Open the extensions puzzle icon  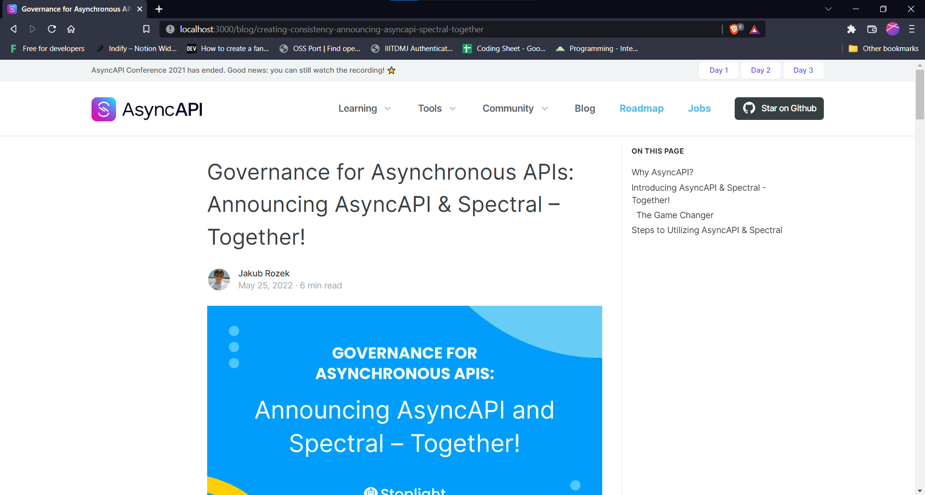(851, 29)
